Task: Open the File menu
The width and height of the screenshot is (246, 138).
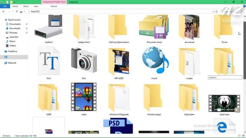Action: coord(5,6)
